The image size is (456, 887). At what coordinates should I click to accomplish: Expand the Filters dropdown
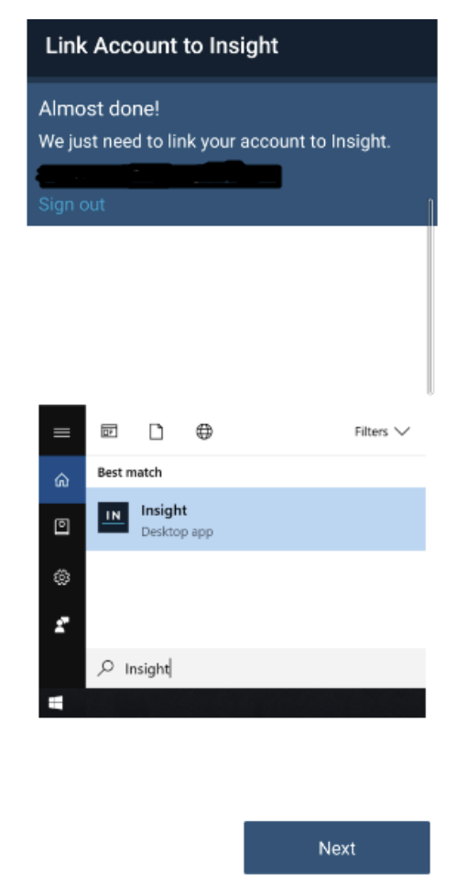[x=382, y=432]
